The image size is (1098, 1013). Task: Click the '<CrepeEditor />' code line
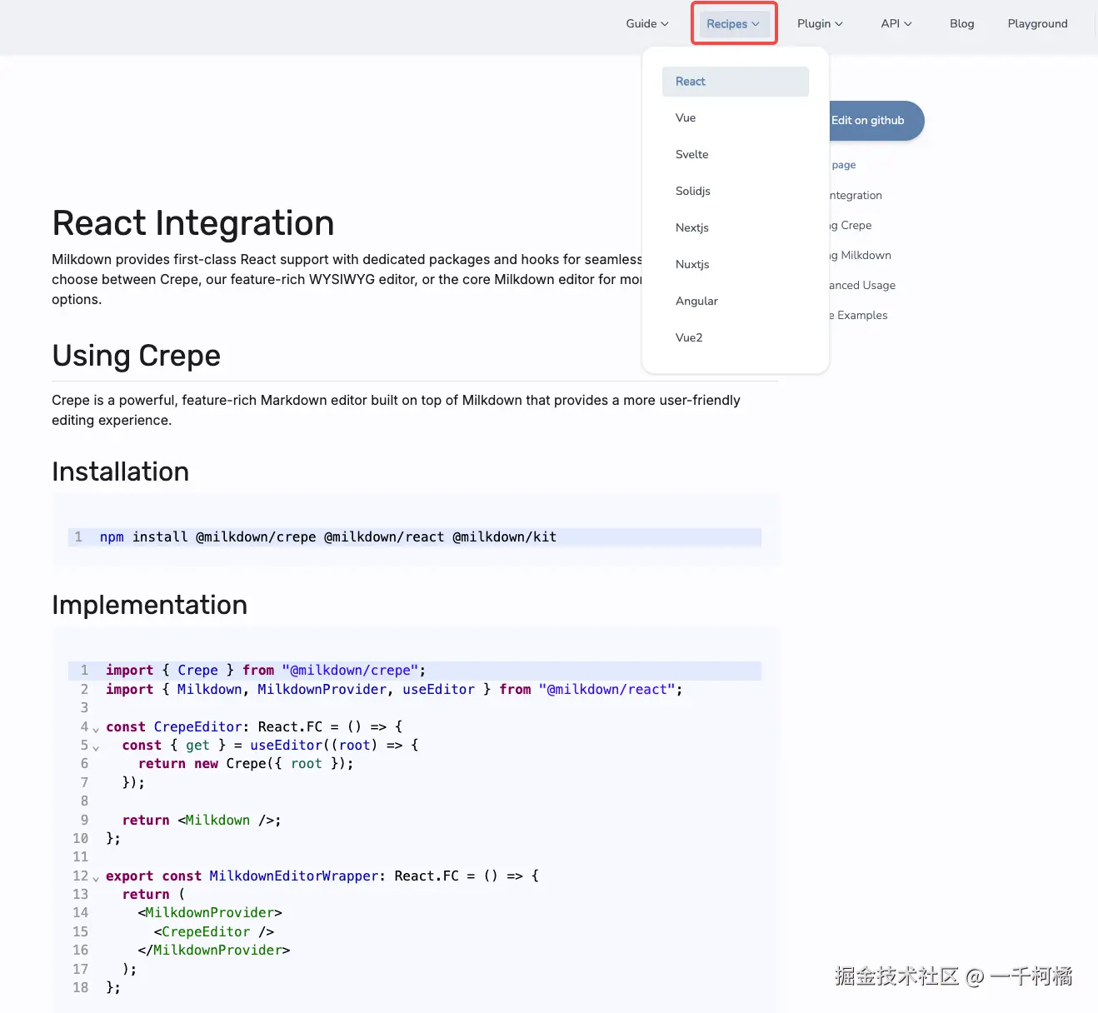pyautogui.click(x=214, y=932)
